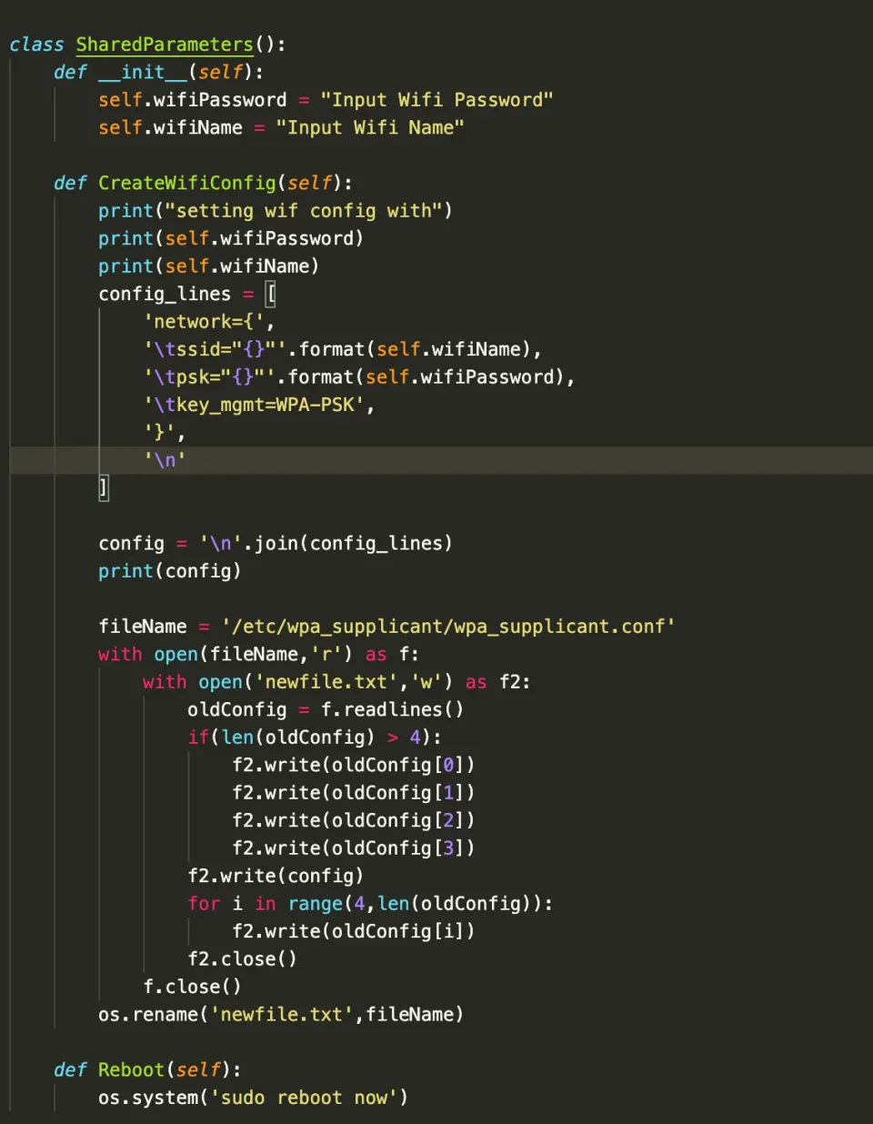Click the f2.write(oldConfig[1]) line
The width and height of the screenshot is (873, 1124).
(354, 793)
